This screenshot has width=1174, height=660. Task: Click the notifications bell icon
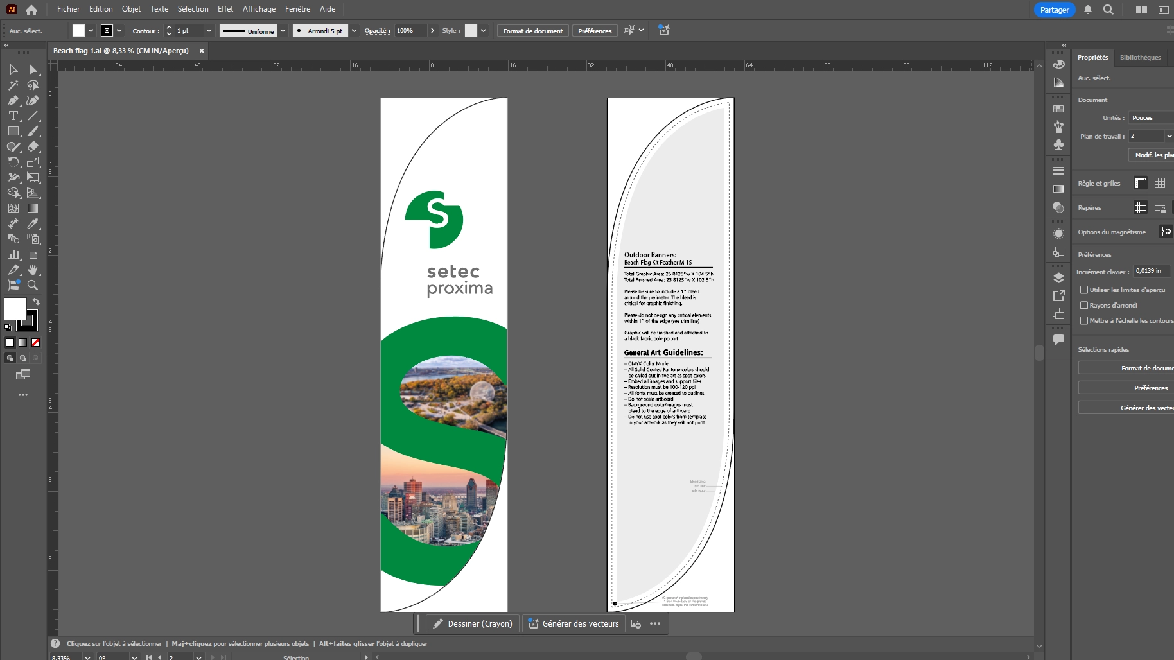pyautogui.click(x=1087, y=10)
